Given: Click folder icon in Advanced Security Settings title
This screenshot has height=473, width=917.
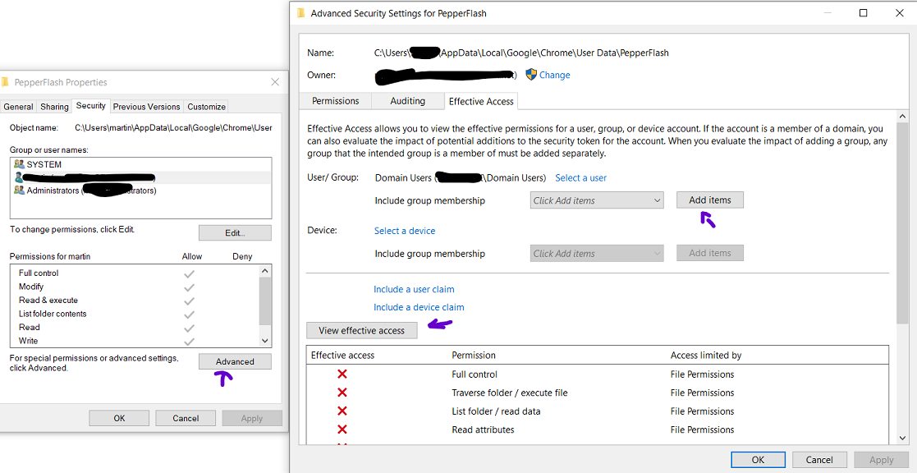Looking at the screenshot, I should pyautogui.click(x=301, y=13).
